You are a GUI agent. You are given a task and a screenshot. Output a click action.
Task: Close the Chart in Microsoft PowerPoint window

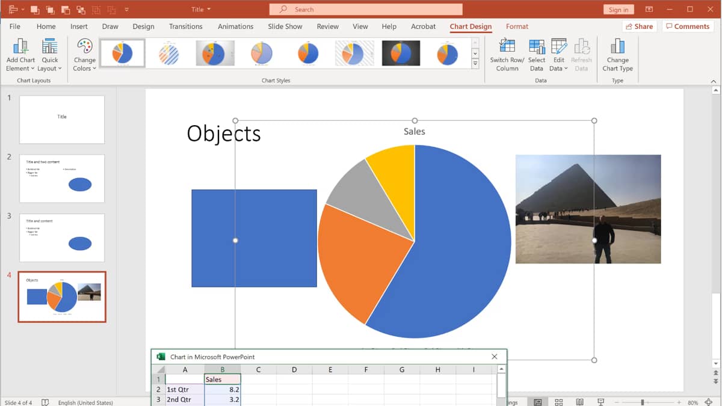495,357
